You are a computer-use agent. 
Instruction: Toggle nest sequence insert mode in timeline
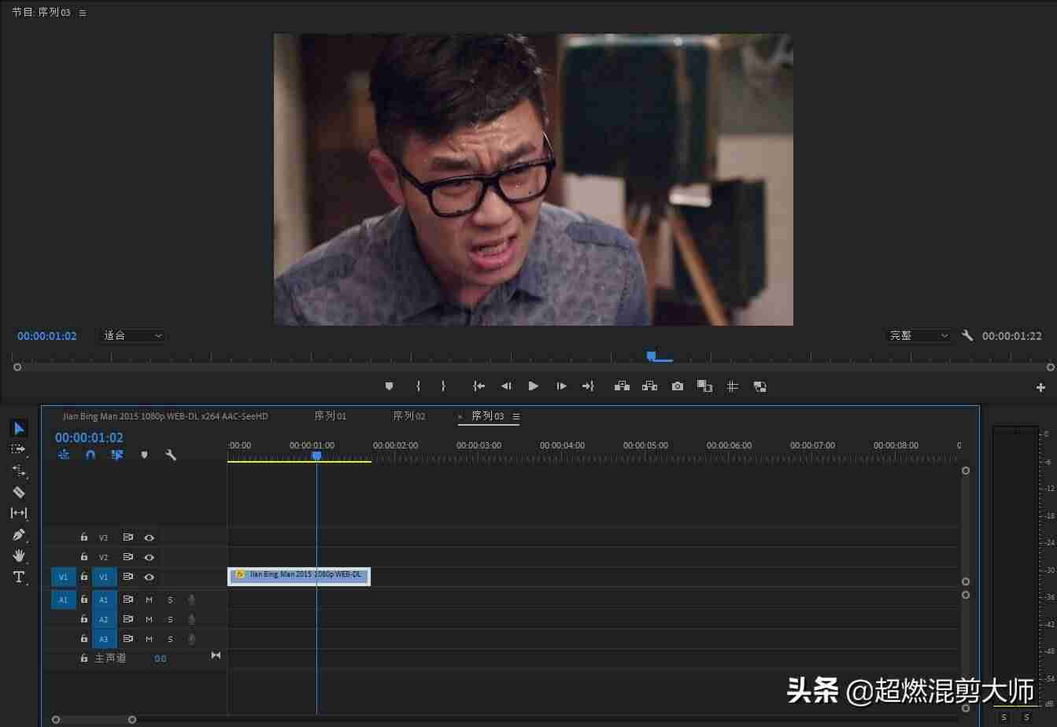[64, 455]
